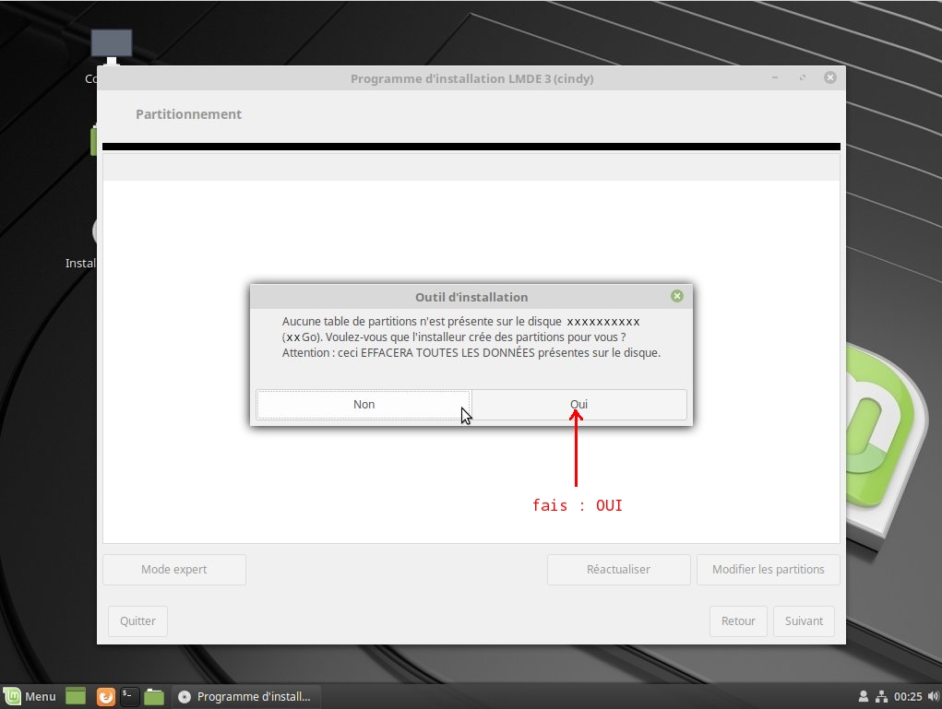
Task: Open the file manager panel launcher
Action: (154, 696)
